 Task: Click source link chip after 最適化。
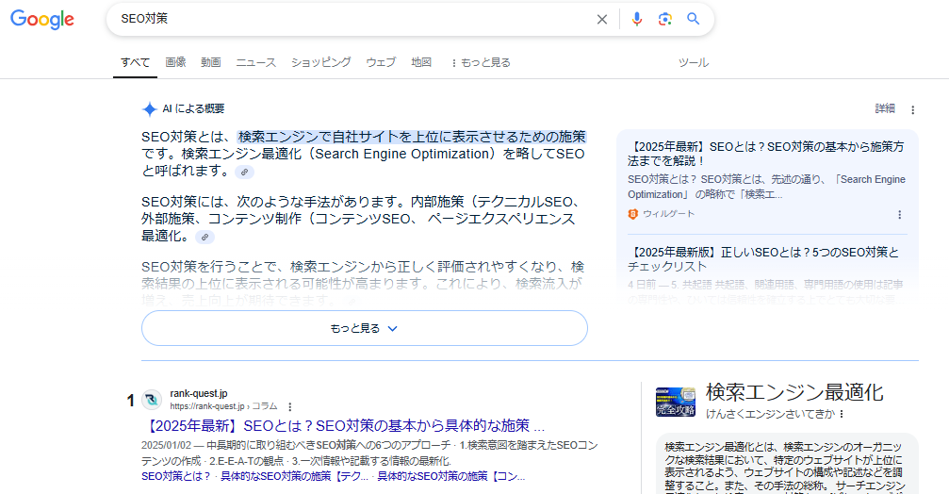coord(205,238)
